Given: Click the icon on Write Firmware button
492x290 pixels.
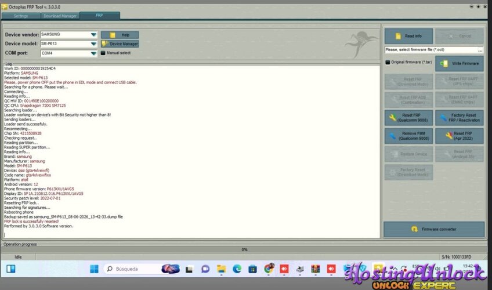Looking at the screenshot, I should coord(444,64).
